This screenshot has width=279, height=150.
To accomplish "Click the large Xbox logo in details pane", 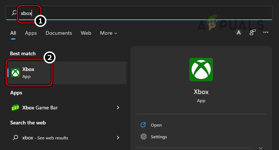I will [x=201, y=70].
